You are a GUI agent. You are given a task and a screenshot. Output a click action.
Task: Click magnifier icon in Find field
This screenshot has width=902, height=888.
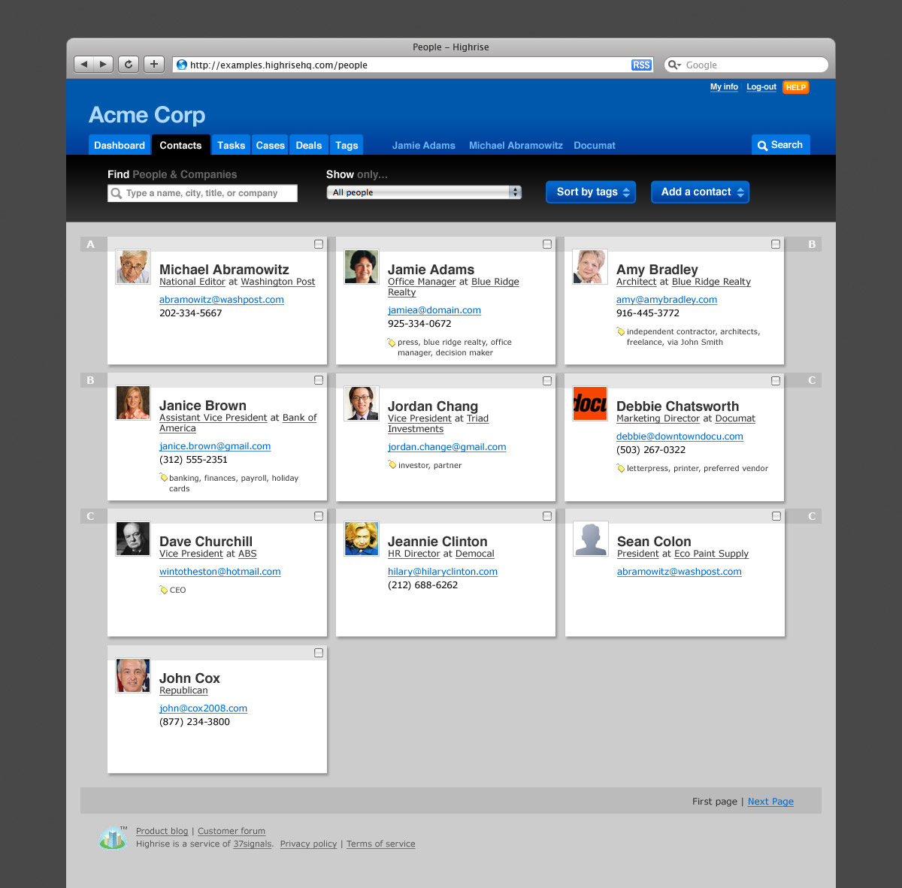117,193
